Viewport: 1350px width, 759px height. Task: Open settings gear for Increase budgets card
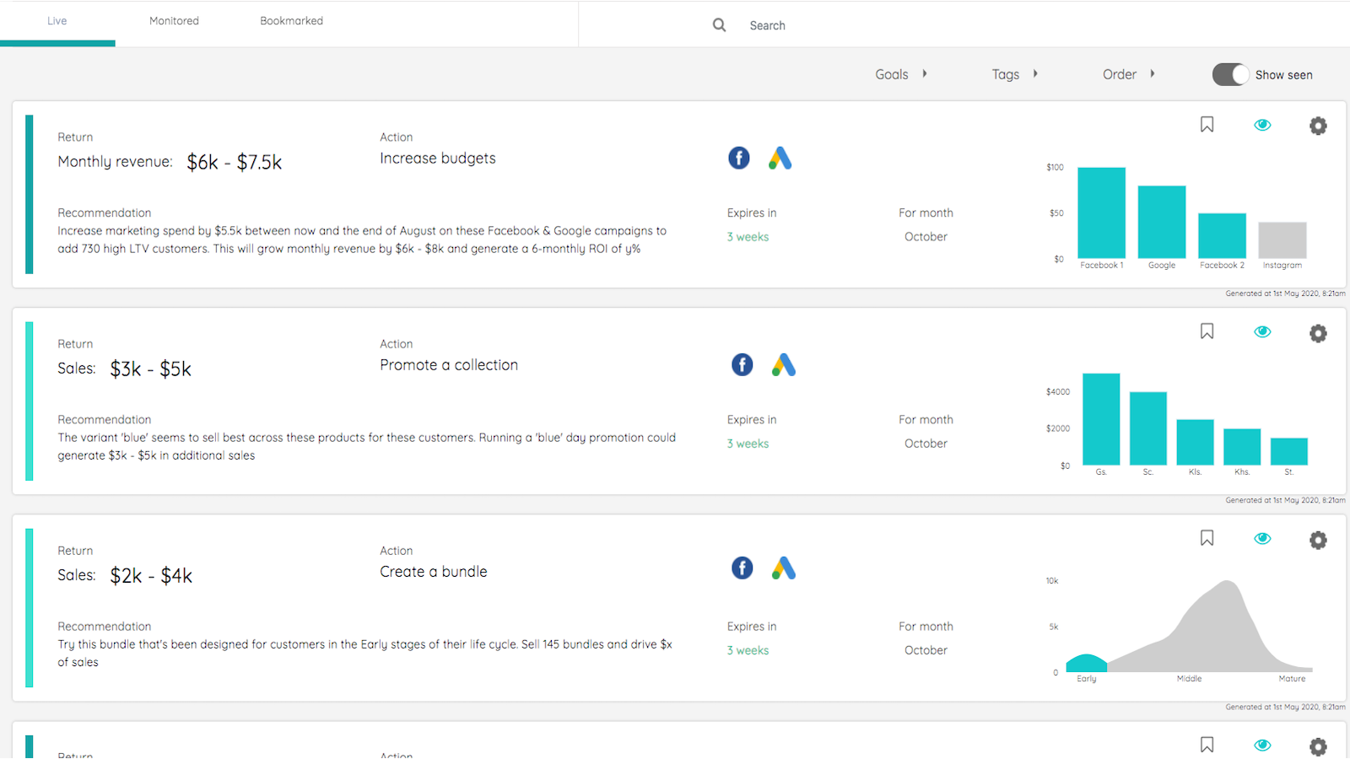[x=1317, y=126]
